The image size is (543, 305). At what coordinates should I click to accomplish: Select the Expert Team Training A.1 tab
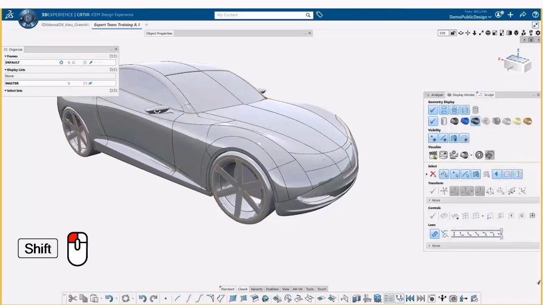click(117, 25)
